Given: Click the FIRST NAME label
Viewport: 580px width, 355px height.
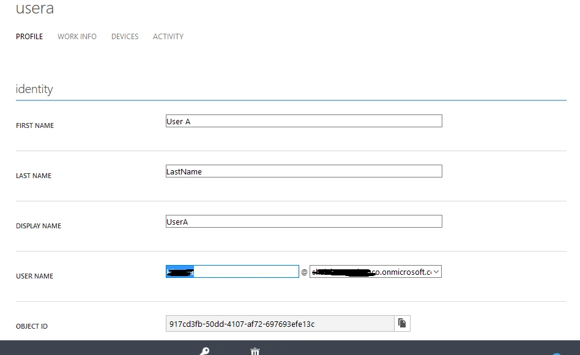Looking at the screenshot, I should tap(35, 125).
